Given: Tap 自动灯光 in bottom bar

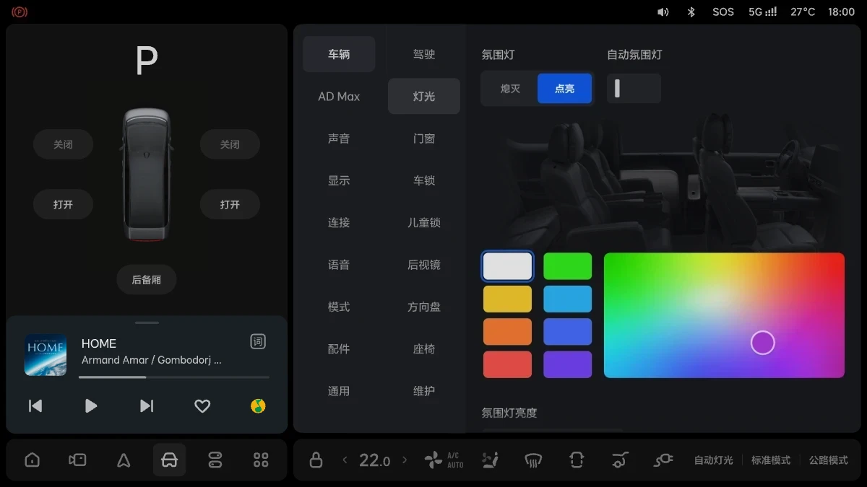Looking at the screenshot, I should click(713, 460).
